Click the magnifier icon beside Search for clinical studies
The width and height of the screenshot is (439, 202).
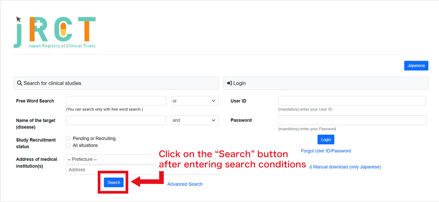pos(19,83)
